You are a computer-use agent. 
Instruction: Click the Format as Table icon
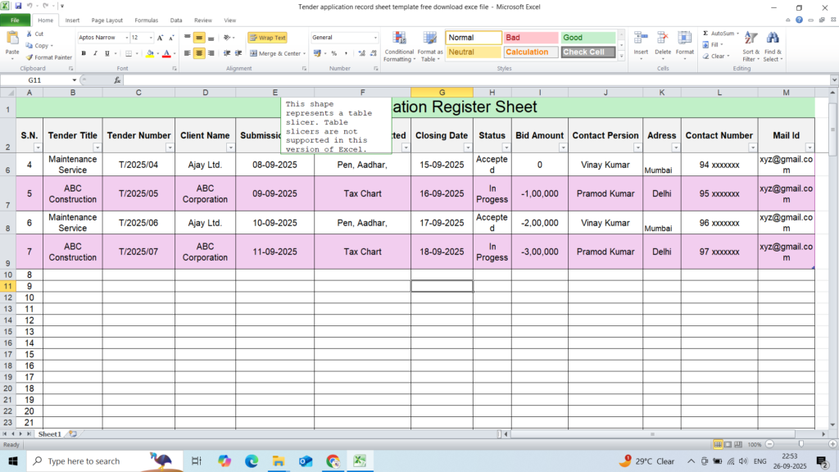coord(429,41)
